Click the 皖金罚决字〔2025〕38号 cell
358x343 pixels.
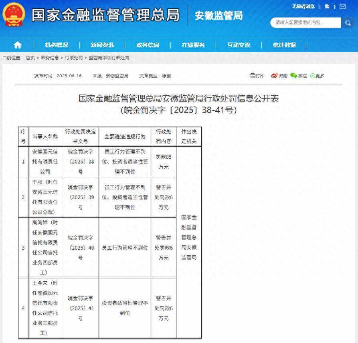pyautogui.click(x=80, y=161)
